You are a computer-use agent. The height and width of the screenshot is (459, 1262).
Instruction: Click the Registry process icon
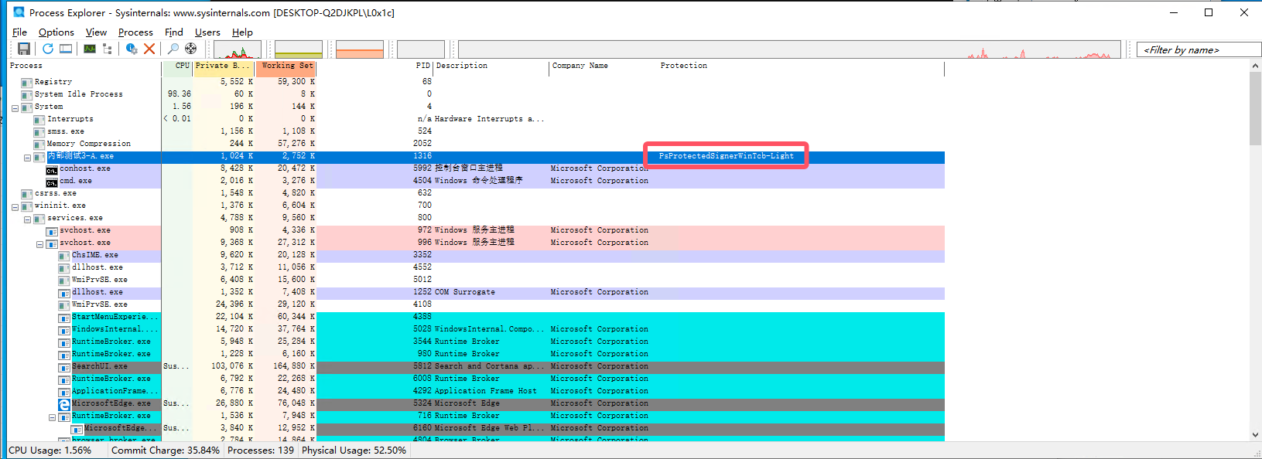pyautogui.click(x=27, y=83)
